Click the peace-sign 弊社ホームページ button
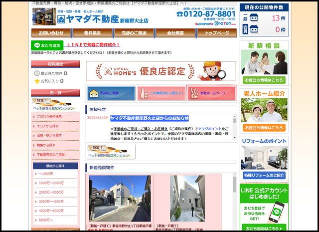Image resolution: width=319 pixels, height=232 pixels. pos(211,93)
